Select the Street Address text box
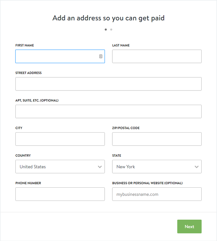217x241 pixels. (x=108, y=84)
